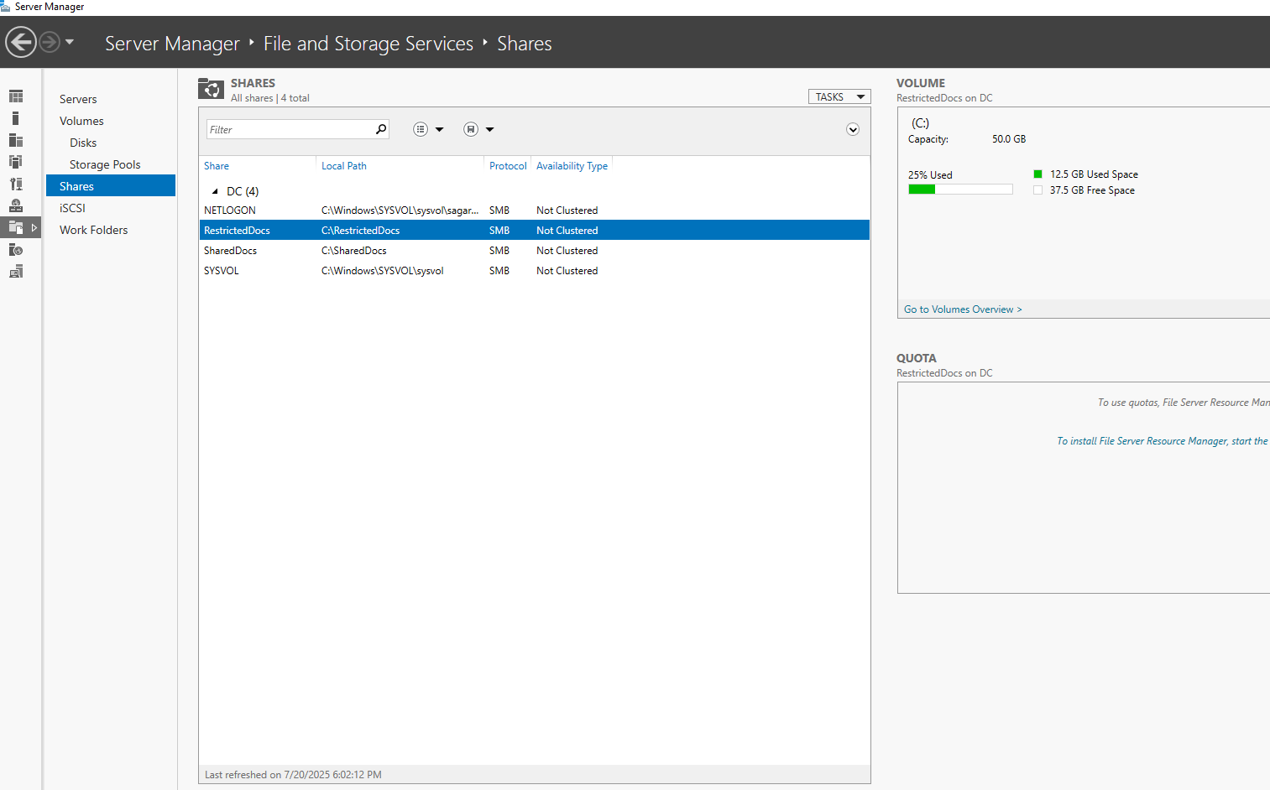The height and width of the screenshot is (790, 1270).
Task: Open the Go to Volumes Overview link
Action: (963, 309)
